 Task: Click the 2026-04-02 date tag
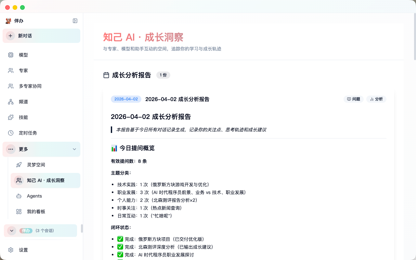[x=126, y=99]
